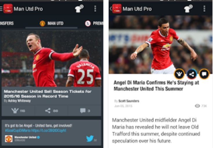The width and height of the screenshot is (213, 148).
Task: Switch to the Premier League tab
Action: (94, 23)
